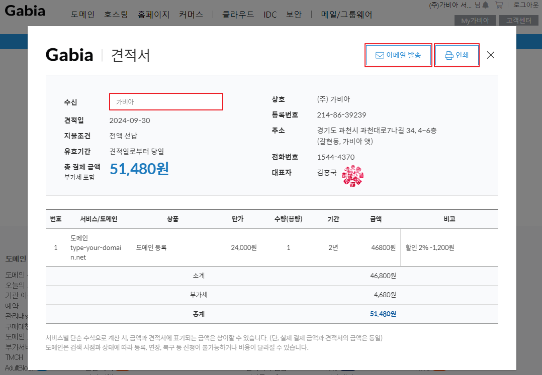Click the 로그아웃 link
The image size is (542, 375).
point(526,5)
